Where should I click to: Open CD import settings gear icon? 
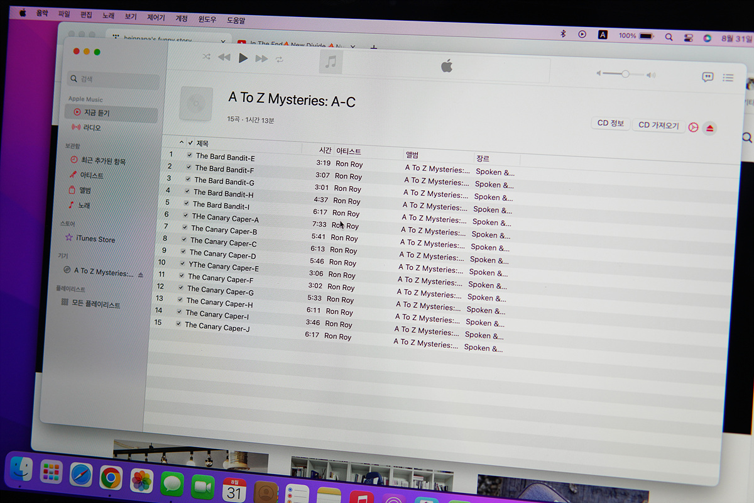coord(693,127)
